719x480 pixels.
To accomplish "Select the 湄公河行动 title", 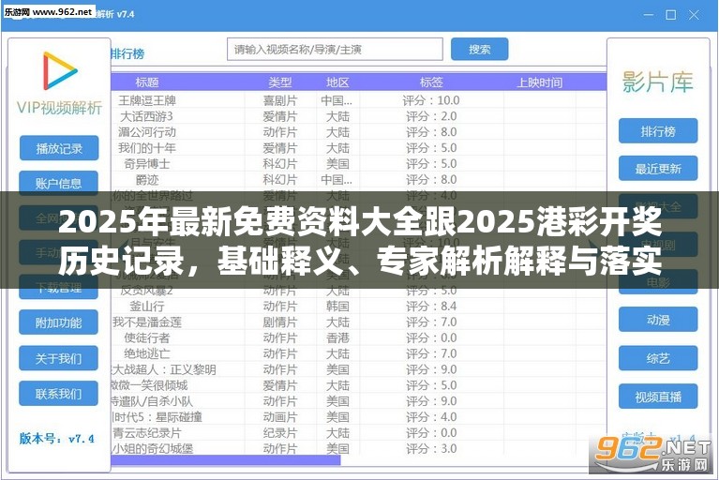I will click(147, 132).
